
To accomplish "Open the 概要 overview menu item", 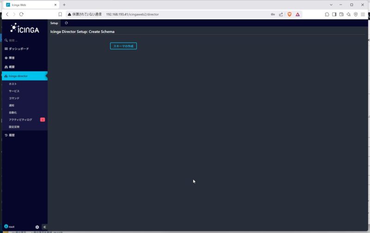I will 25,67.
